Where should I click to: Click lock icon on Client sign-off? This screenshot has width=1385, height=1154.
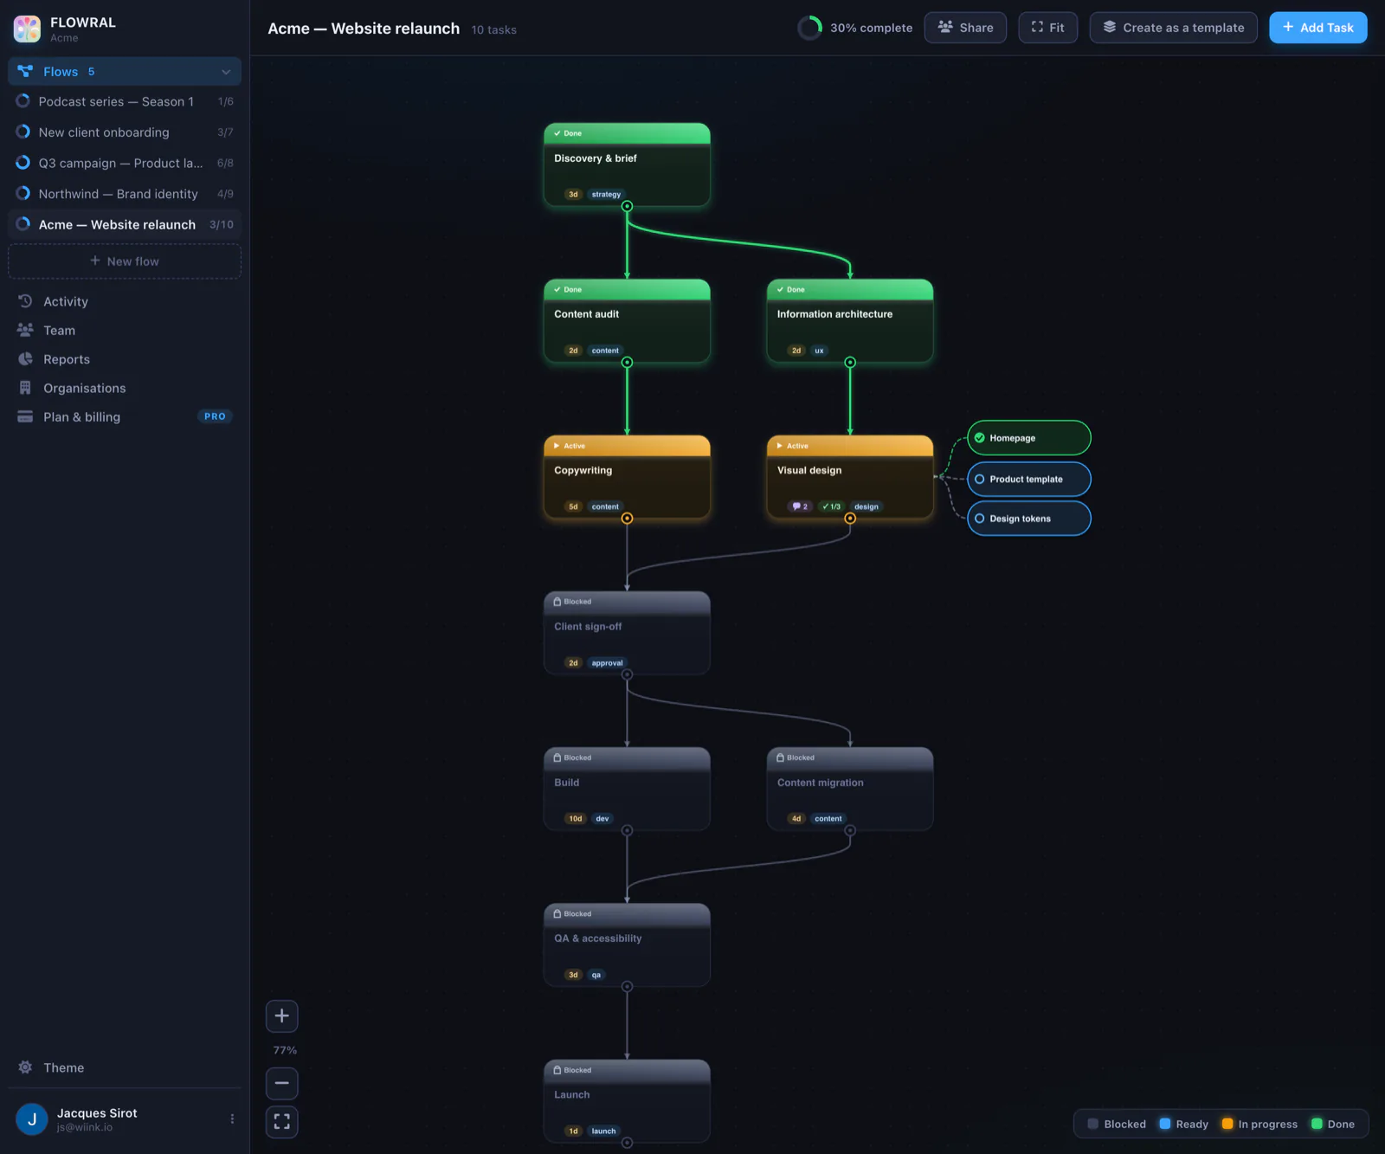557,602
